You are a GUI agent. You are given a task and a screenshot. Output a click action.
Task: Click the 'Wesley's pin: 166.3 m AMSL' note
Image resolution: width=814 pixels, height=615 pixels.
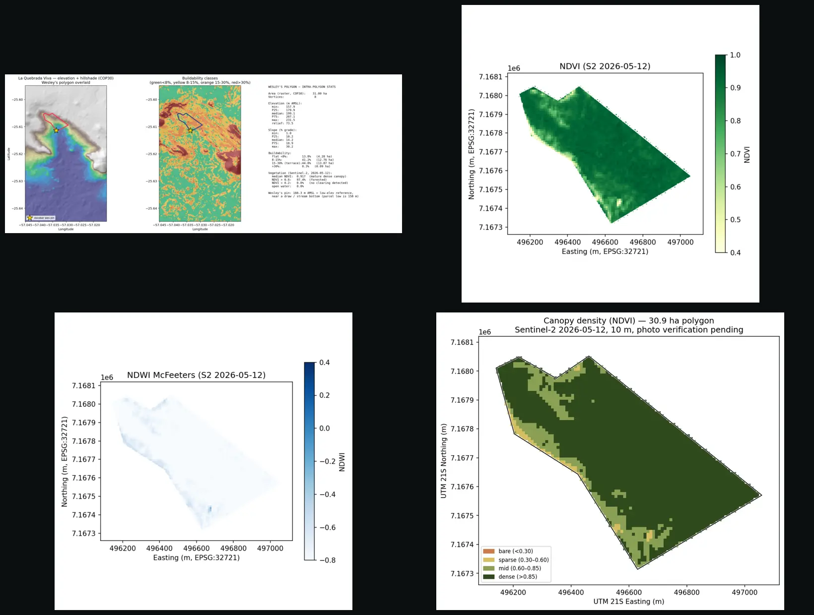[311, 193]
